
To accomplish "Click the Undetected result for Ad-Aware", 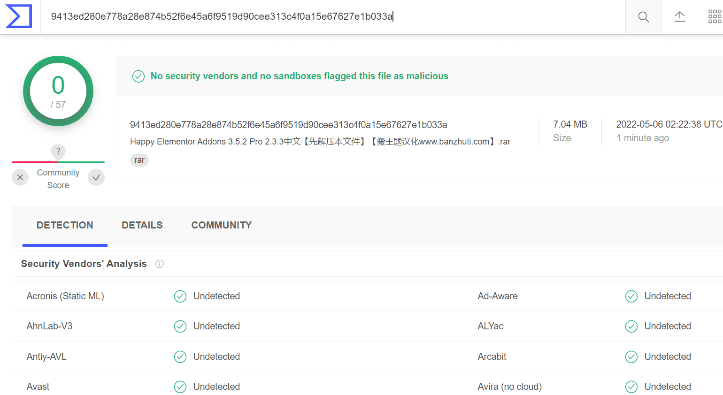I will pyautogui.click(x=668, y=296).
